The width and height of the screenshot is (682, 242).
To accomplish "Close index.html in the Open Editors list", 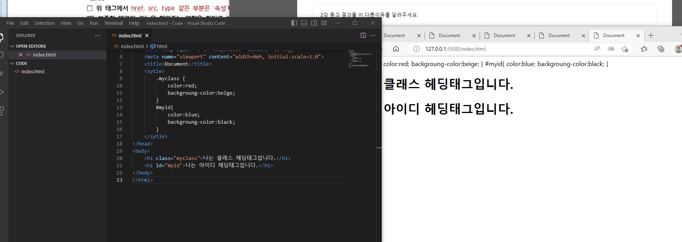I will pyautogui.click(x=21, y=55).
